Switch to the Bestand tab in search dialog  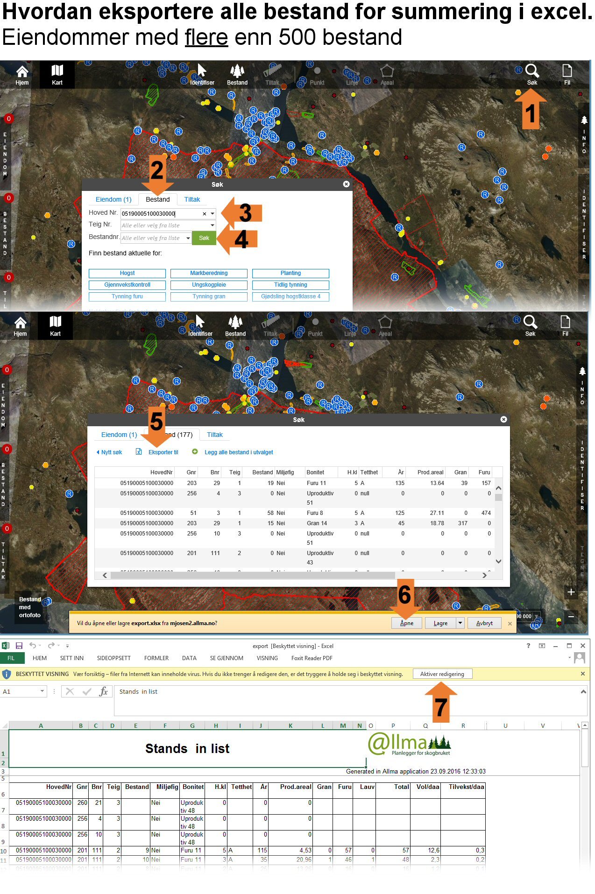click(157, 199)
